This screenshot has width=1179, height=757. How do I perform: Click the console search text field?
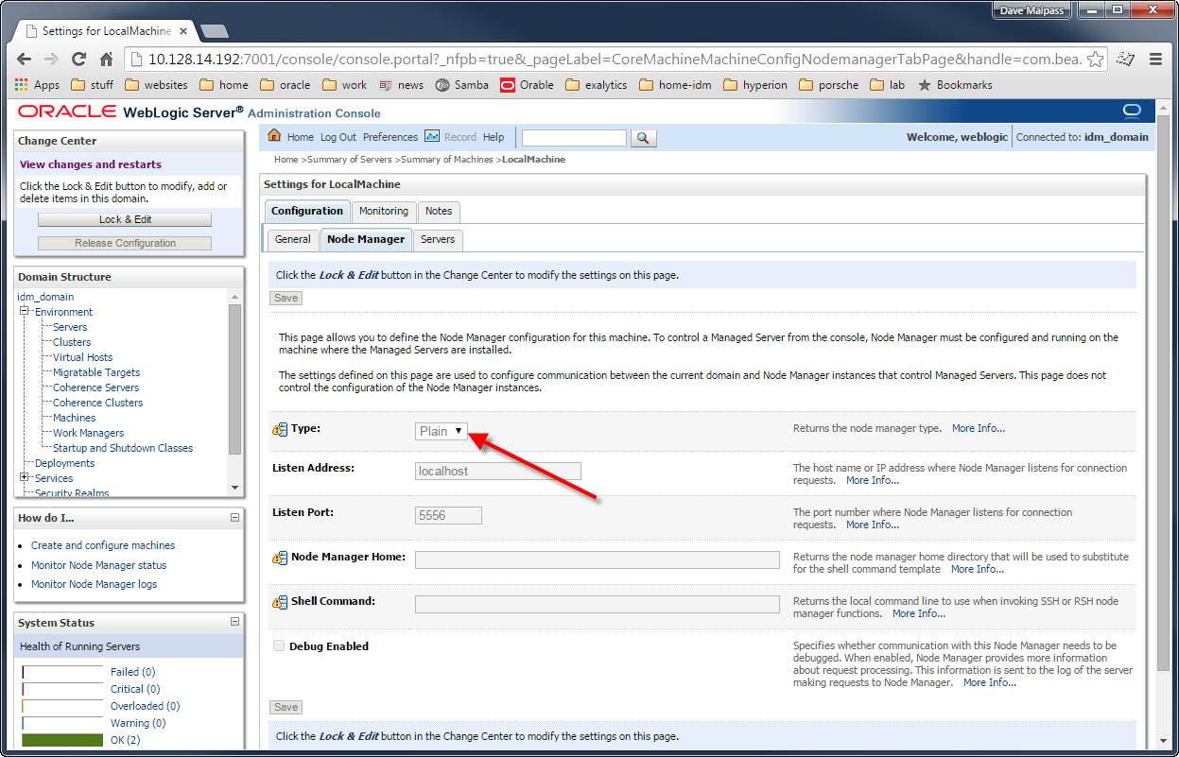point(574,138)
